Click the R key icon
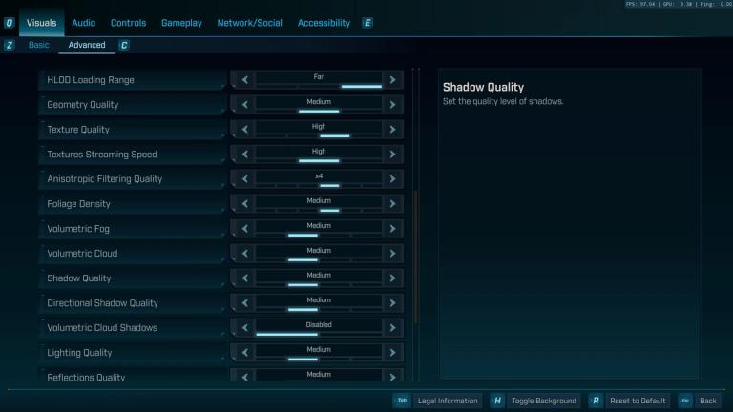The image size is (733, 412). 596,401
